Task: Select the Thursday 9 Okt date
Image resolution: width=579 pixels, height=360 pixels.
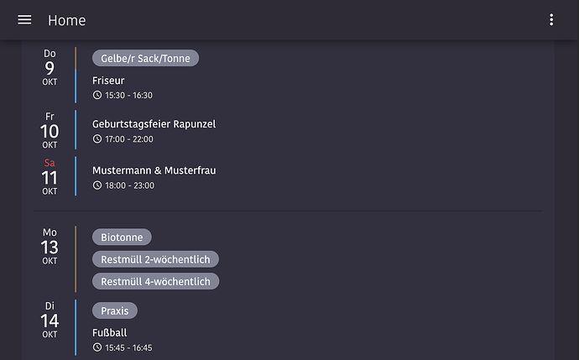Action: coord(50,67)
